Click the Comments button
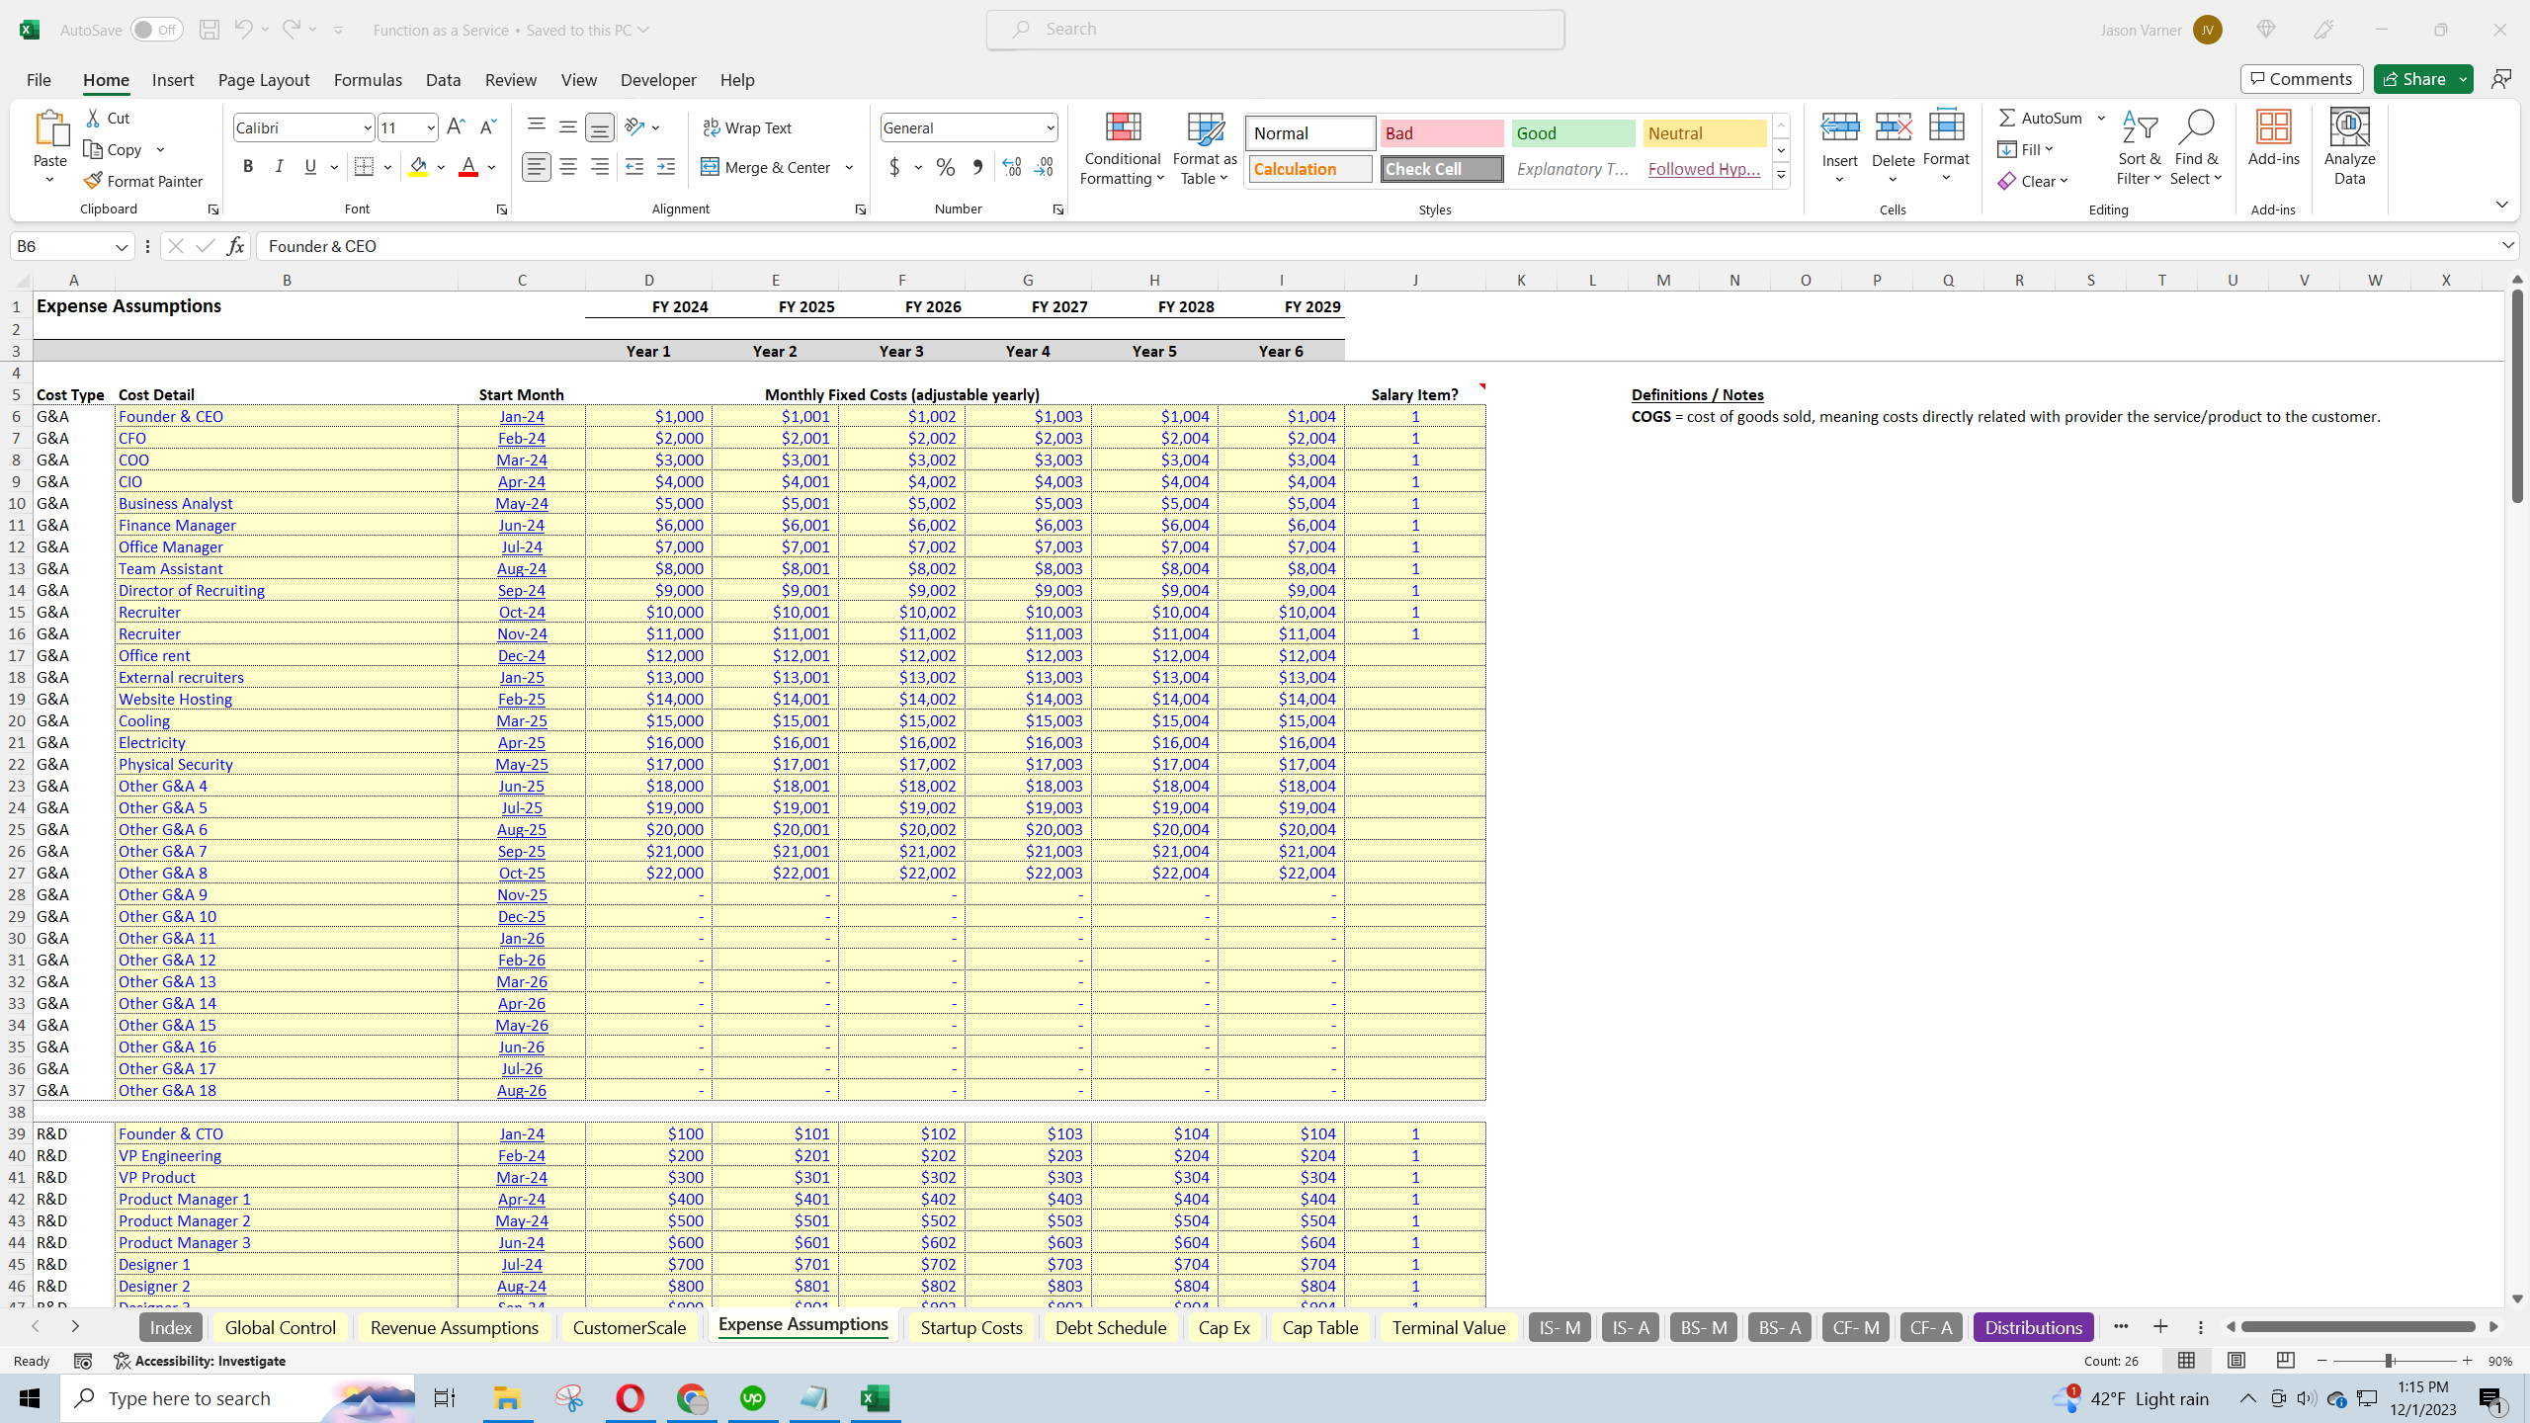 pos(2302,79)
